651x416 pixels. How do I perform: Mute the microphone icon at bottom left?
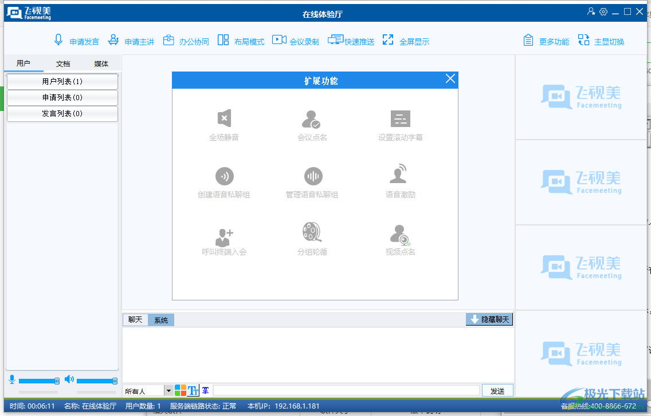pyautogui.click(x=11, y=379)
